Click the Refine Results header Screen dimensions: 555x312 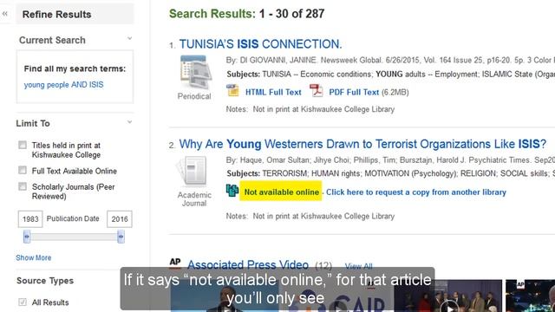(75, 14)
